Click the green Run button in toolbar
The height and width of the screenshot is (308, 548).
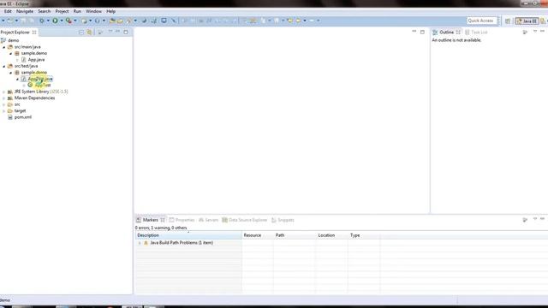point(55,21)
